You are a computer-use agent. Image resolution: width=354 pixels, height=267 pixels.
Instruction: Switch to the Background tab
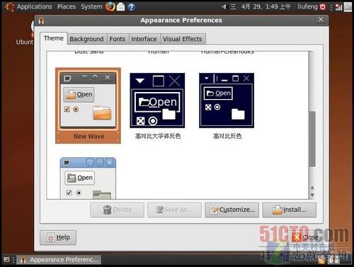(86, 39)
